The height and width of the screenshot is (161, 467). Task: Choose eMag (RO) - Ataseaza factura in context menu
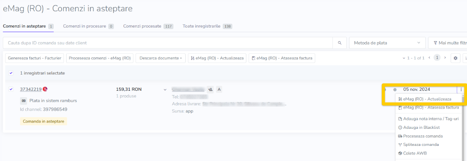click(428, 107)
